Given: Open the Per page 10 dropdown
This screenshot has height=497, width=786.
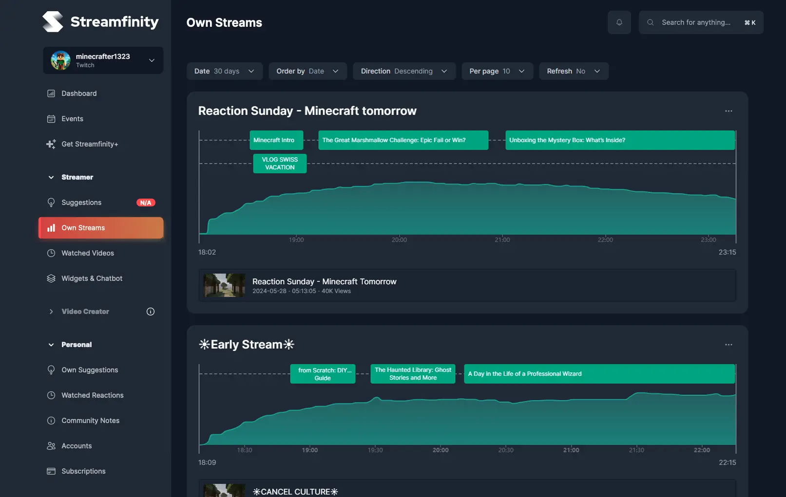Looking at the screenshot, I should pos(497,71).
